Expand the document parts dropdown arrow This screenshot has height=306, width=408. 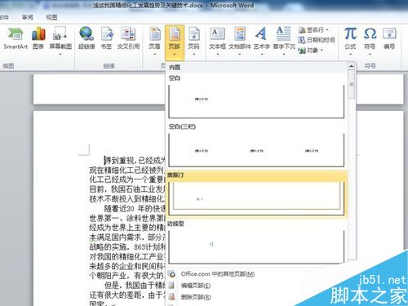pyautogui.click(x=240, y=55)
